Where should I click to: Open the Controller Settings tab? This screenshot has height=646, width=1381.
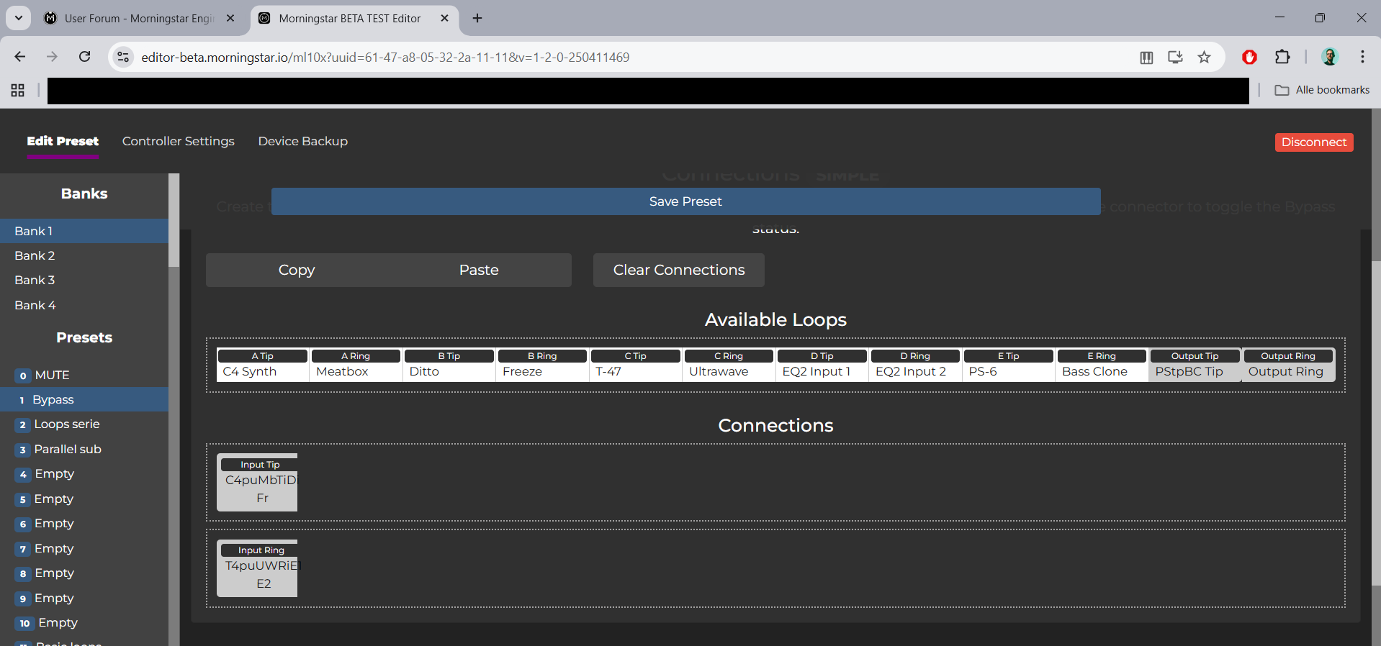pos(179,141)
